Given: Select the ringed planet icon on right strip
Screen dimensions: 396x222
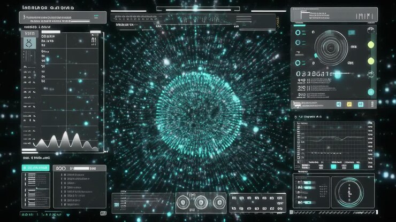Looking at the screenshot, I should pyautogui.click(x=370, y=74).
